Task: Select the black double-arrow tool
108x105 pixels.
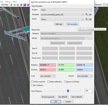Action: pyautogui.click(x=18, y=5)
